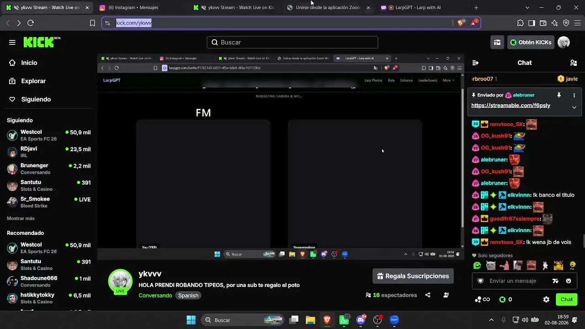Search Kick using the Buscar field
Image resolution: width=585 pixels, height=329 pixels.
click(292, 42)
